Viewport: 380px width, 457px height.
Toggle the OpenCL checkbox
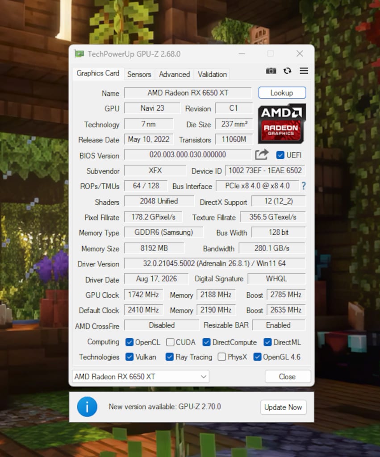129,342
